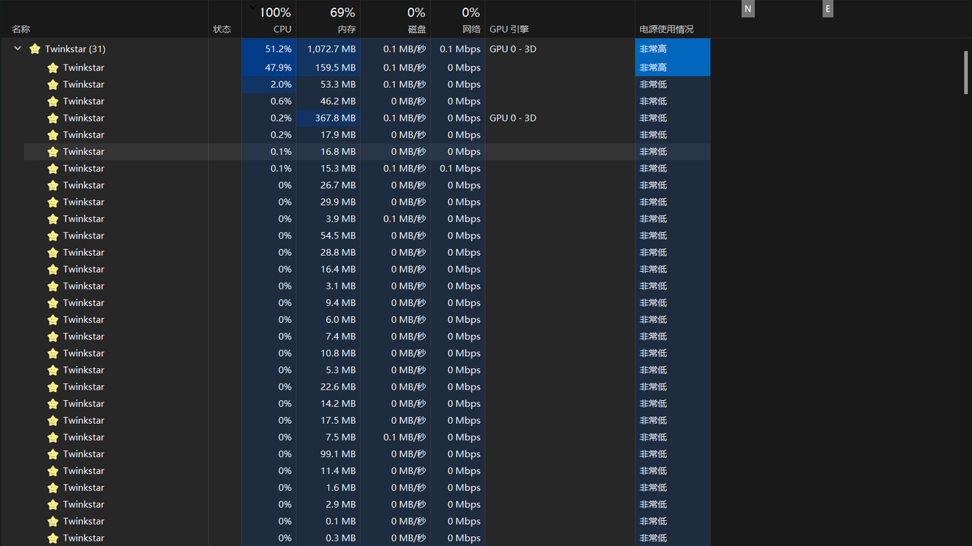Image resolution: width=972 pixels, height=546 pixels.
Task: Click star icon of the 54.5 MB Twinkstar process
Action: pos(53,235)
